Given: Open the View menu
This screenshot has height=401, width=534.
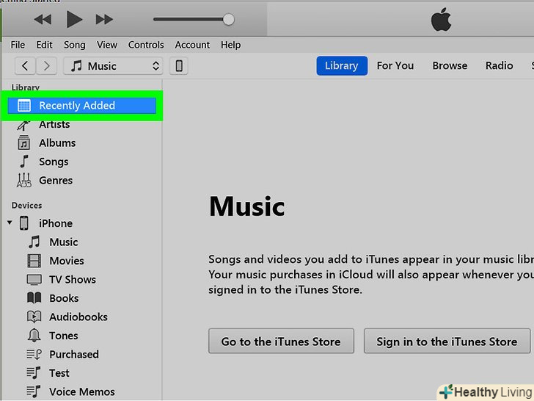Looking at the screenshot, I should point(107,45).
